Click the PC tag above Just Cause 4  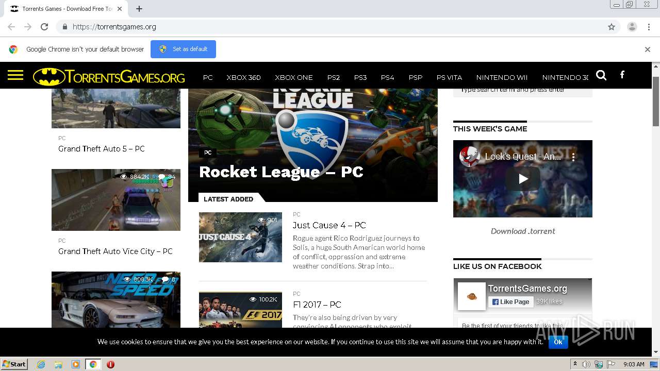coord(296,214)
